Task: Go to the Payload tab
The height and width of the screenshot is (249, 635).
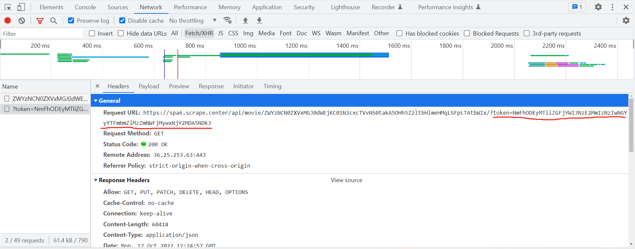Action: 149,86
